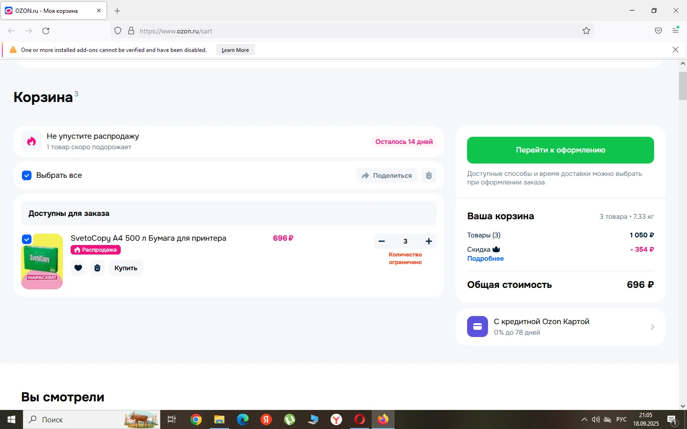This screenshot has height=429, width=687.
Task: Click the Перейти к оформлению checkout button
Action: pyautogui.click(x=561, y=150)
